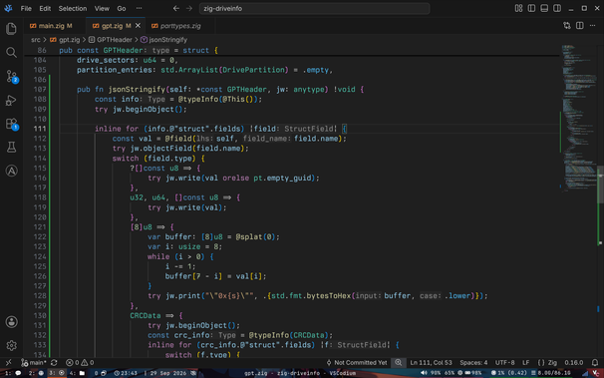Viewport: 604px width, 378px height.
Task: Expand the hidden menu bar items ellipsis
Action: pos(139,8)
